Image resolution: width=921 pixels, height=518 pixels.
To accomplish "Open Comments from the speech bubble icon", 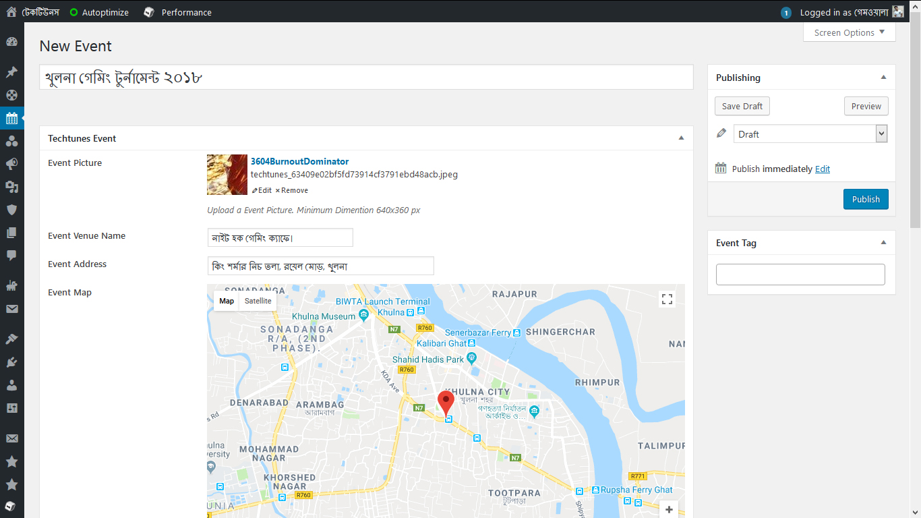I will [11, 256].
